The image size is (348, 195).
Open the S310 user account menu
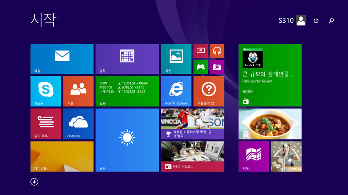pyautogui.click(x=292, y=20)
